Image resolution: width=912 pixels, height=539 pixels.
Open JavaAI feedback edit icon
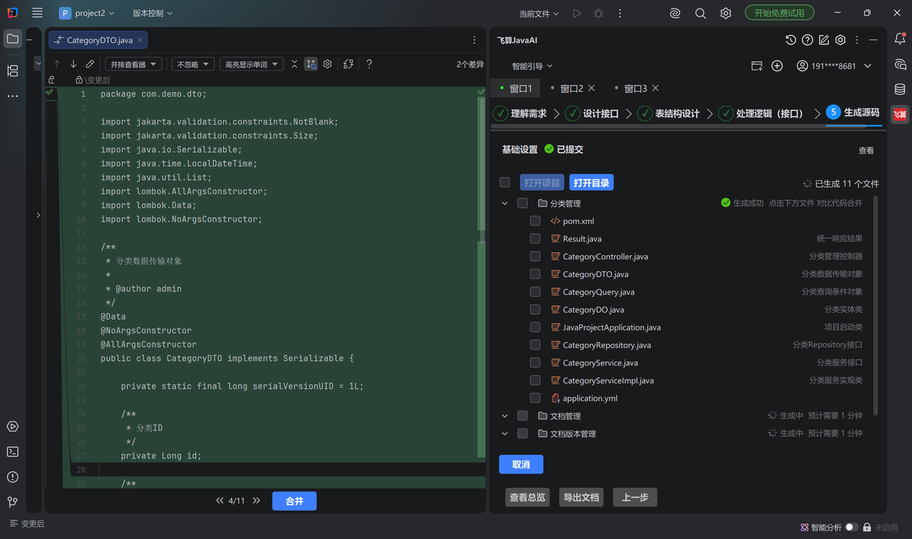click(824, 40)
